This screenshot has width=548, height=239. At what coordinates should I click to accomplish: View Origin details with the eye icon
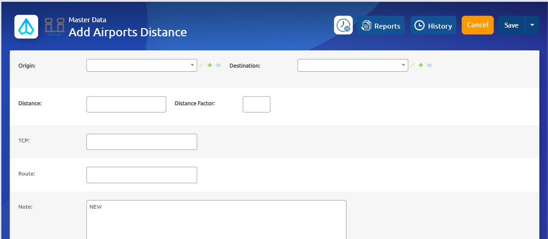pos(218,65)
